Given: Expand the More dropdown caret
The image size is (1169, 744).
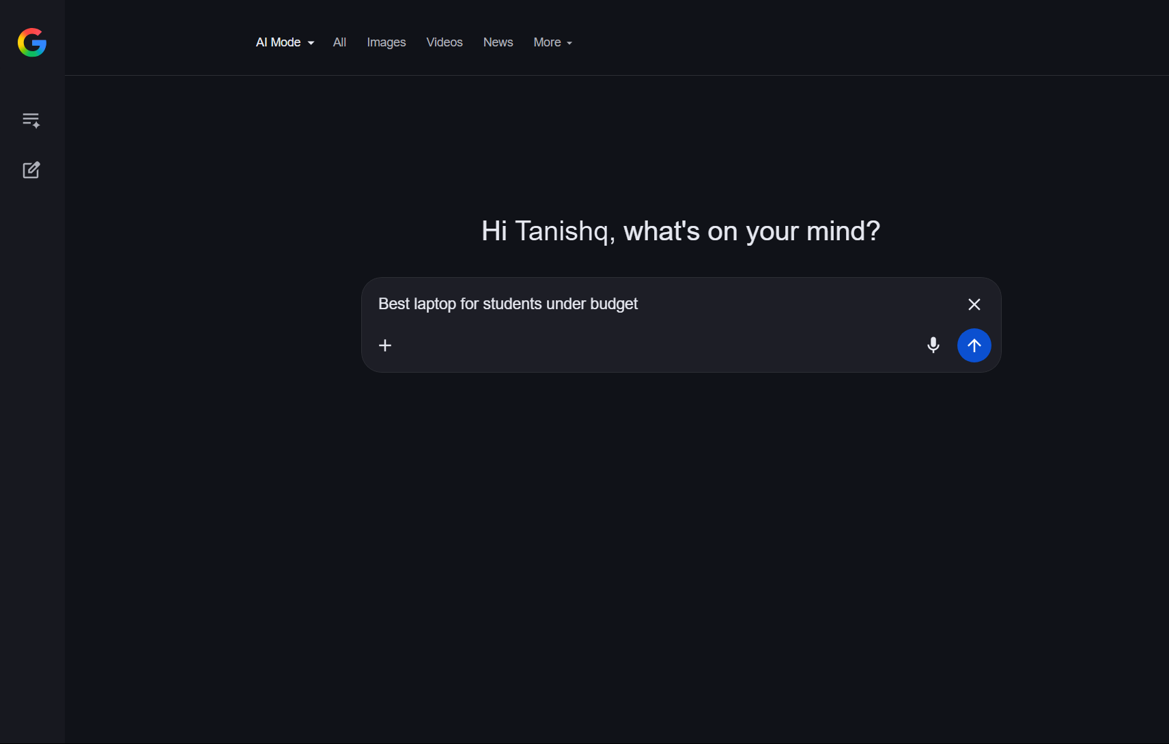Looking at the screenshot, I should pos(569,43).
